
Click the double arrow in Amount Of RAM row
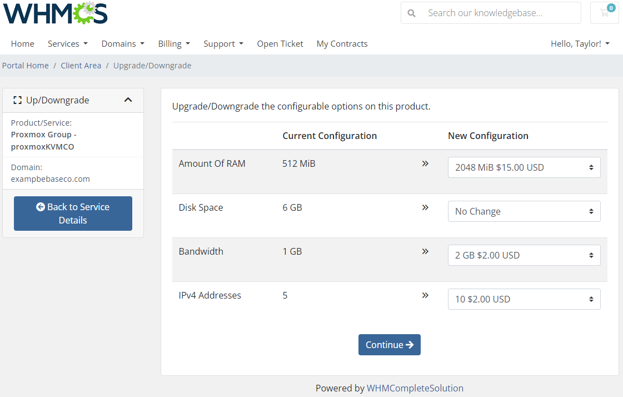425,163
